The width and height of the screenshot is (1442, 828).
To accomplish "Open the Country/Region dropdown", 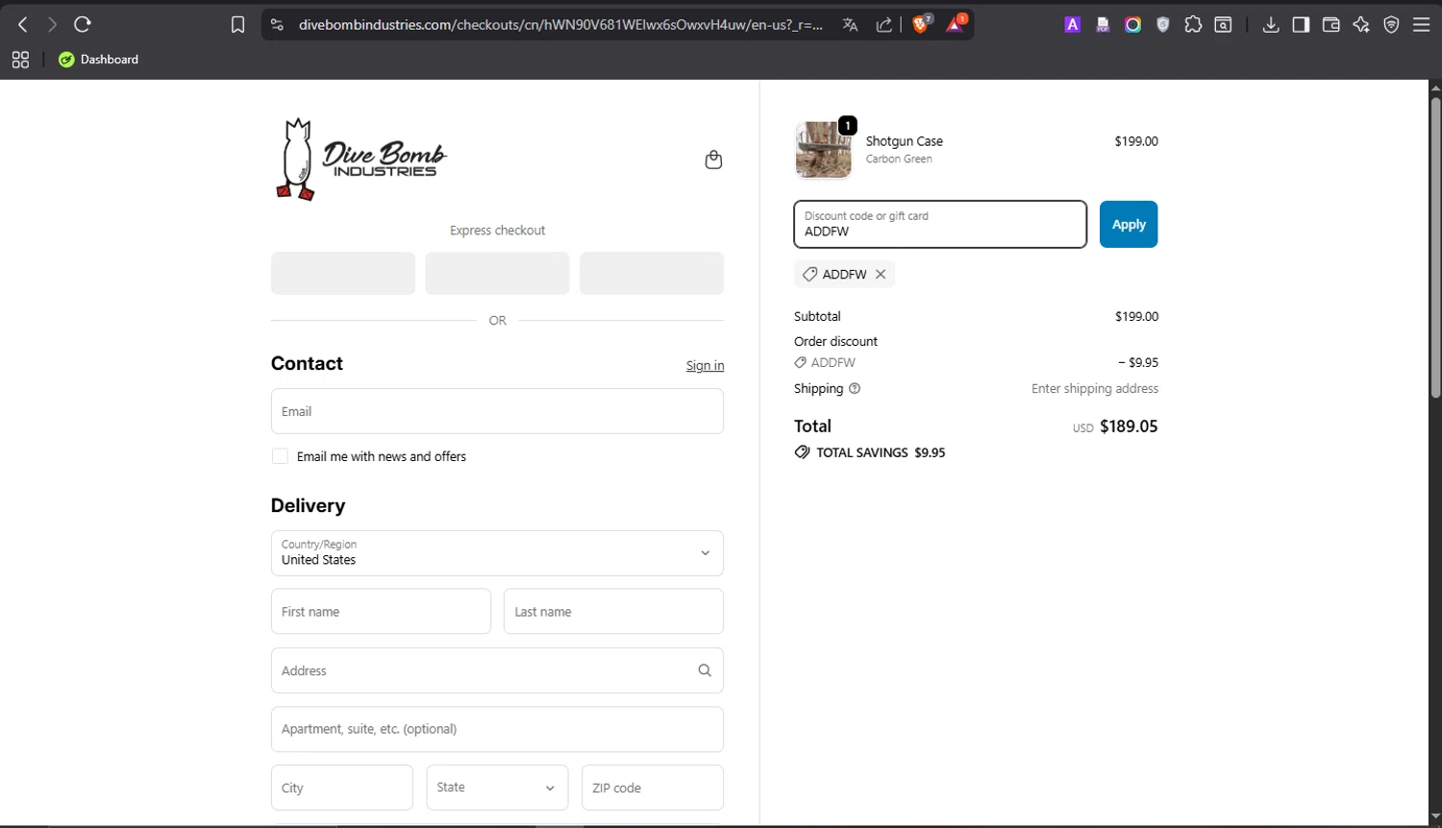I will click(497, 553).
